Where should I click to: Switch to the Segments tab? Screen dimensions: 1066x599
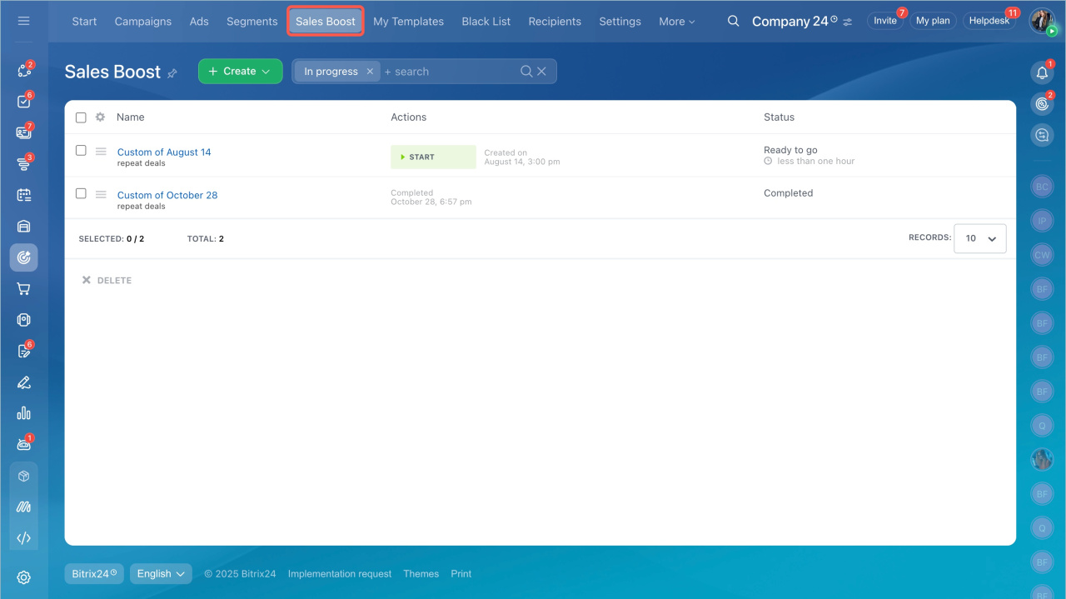(252, 22)
